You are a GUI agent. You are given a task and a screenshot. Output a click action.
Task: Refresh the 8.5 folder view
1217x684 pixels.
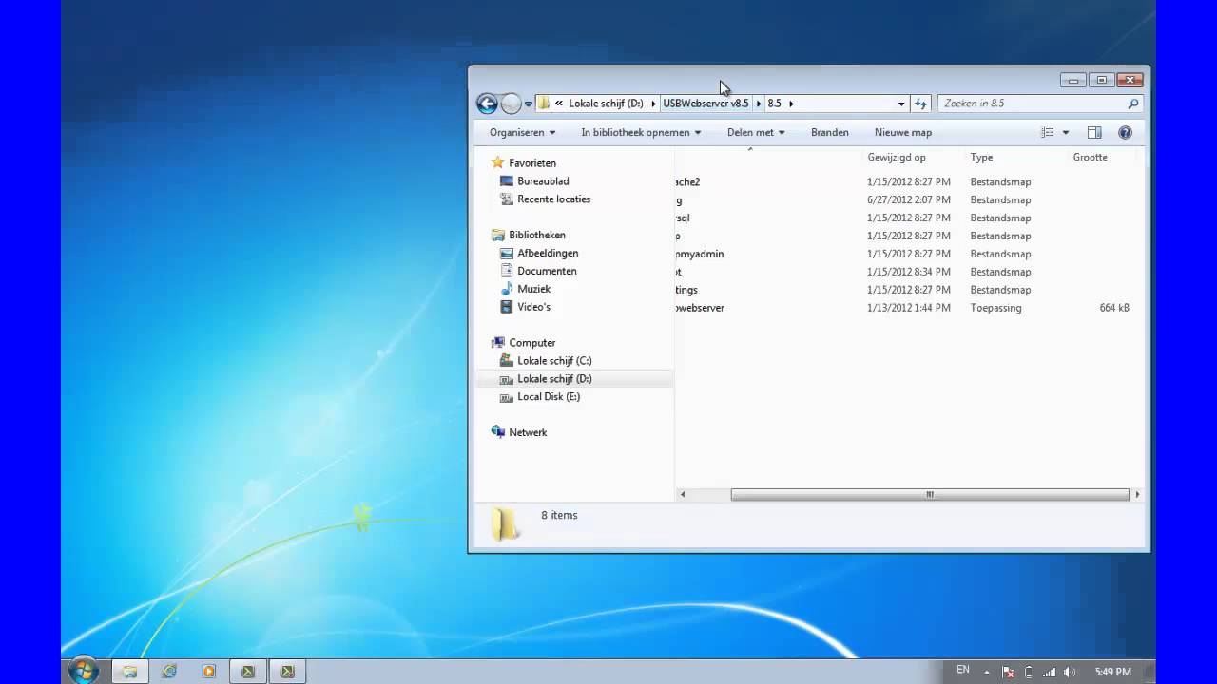(x=920, y=104)
